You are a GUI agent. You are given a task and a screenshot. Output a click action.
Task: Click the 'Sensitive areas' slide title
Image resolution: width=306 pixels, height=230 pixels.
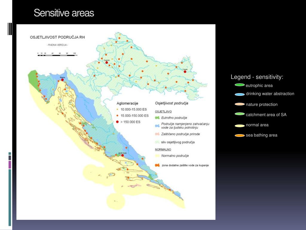pyautogui.click(x=64, y=13)
